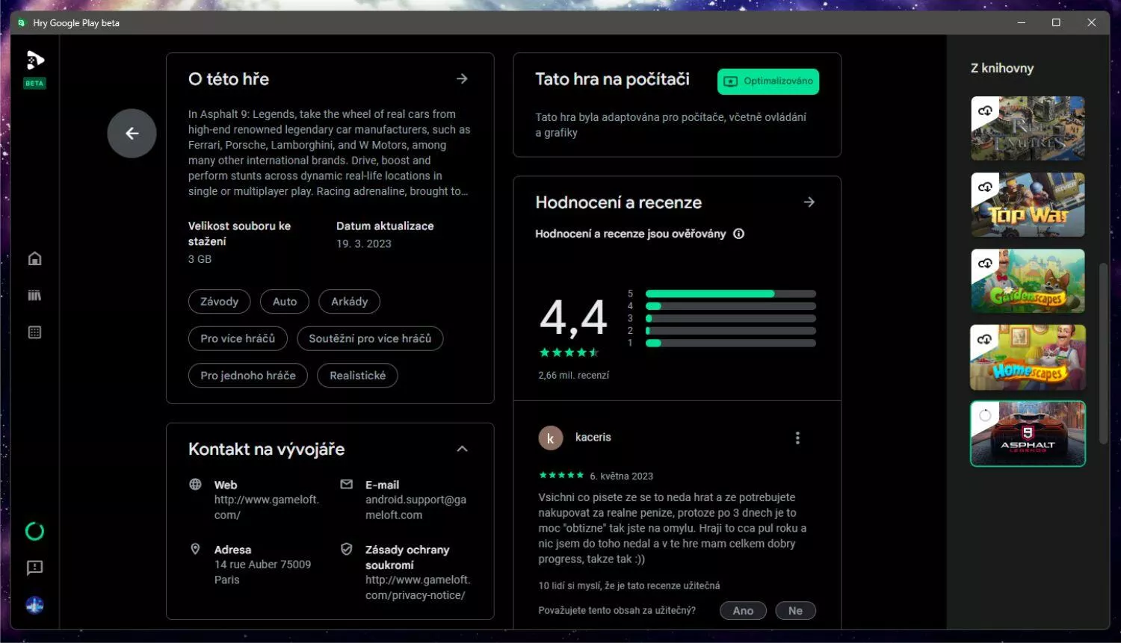The image size is (1121, 643).
Task: Click the '4,4' rating score
Action: click(573, 317)
